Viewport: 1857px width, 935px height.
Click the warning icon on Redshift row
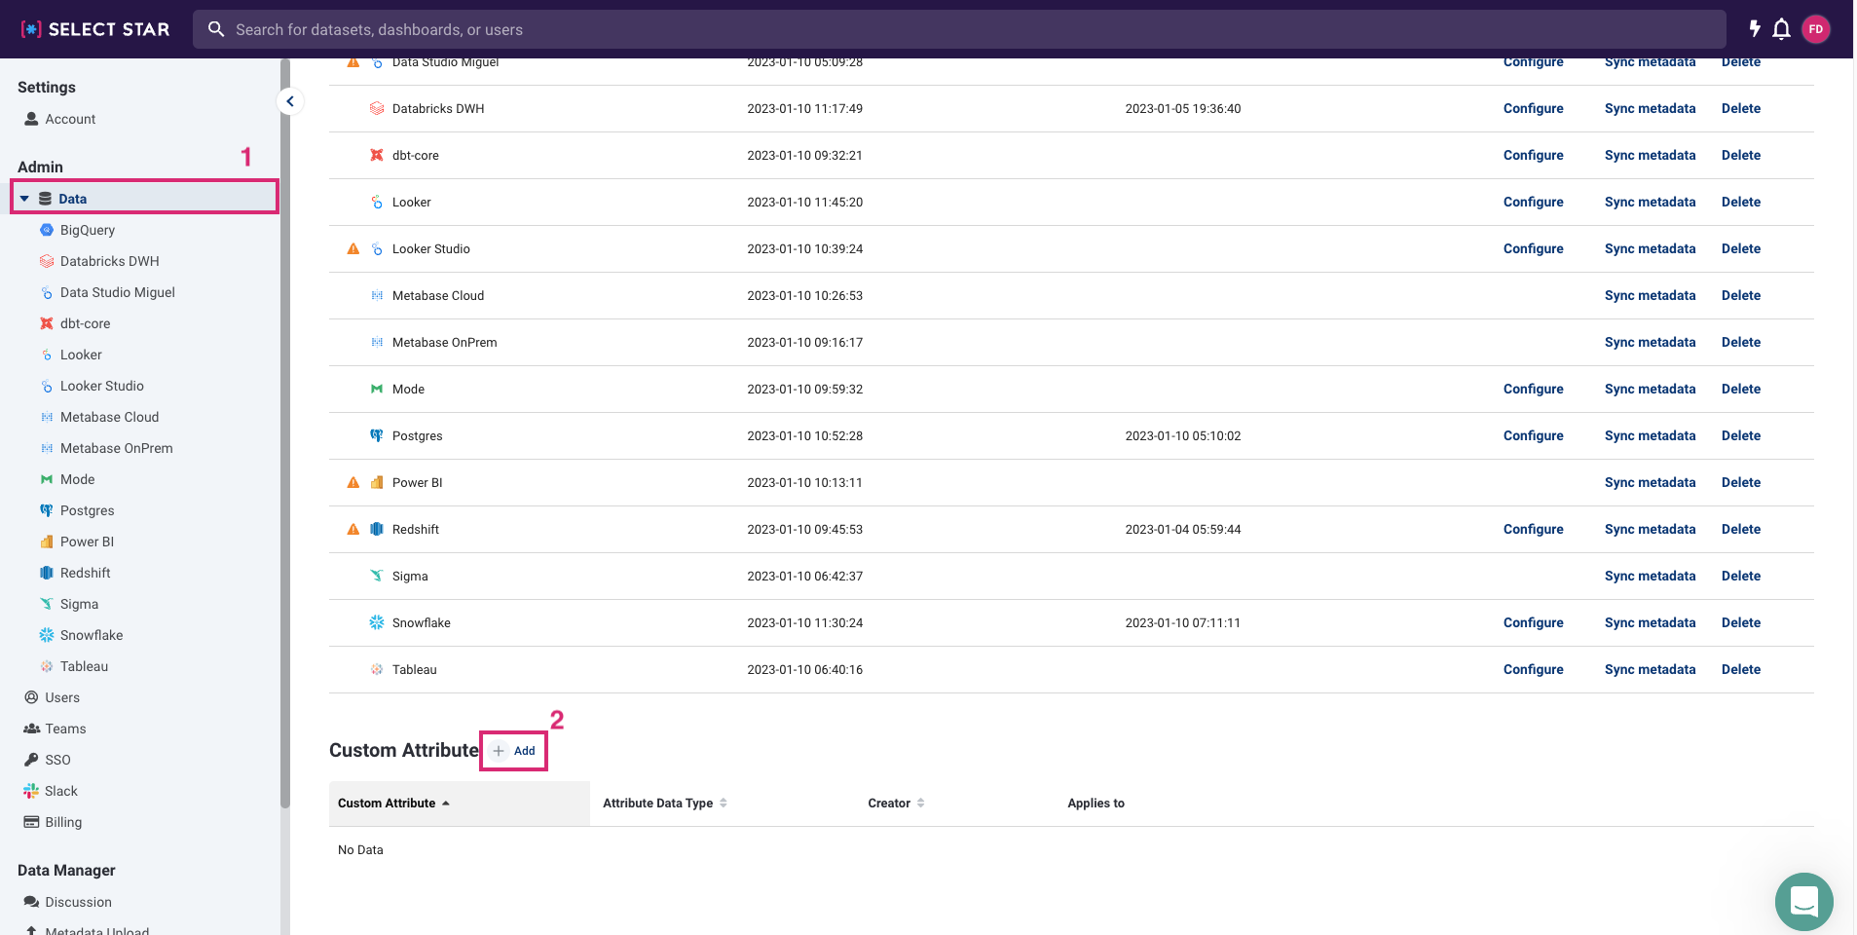click(x=353, y=530)
